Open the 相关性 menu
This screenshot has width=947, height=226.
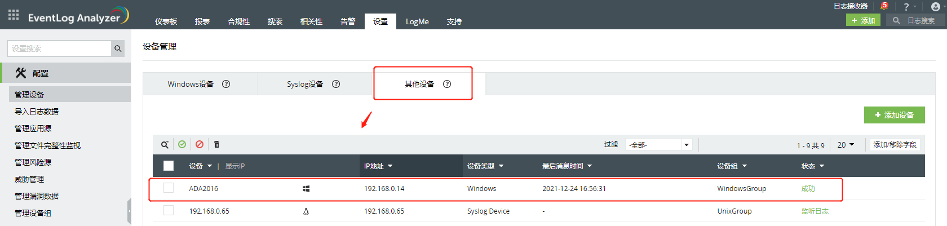click(x=312, y=21)
